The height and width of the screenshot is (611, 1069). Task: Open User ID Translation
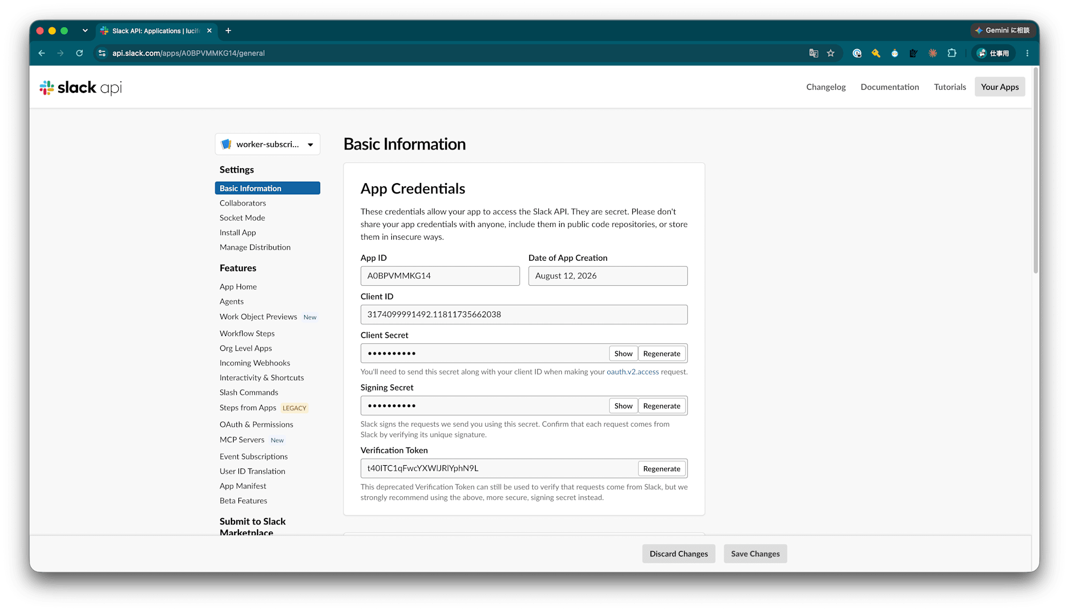[x=252, y=471]
